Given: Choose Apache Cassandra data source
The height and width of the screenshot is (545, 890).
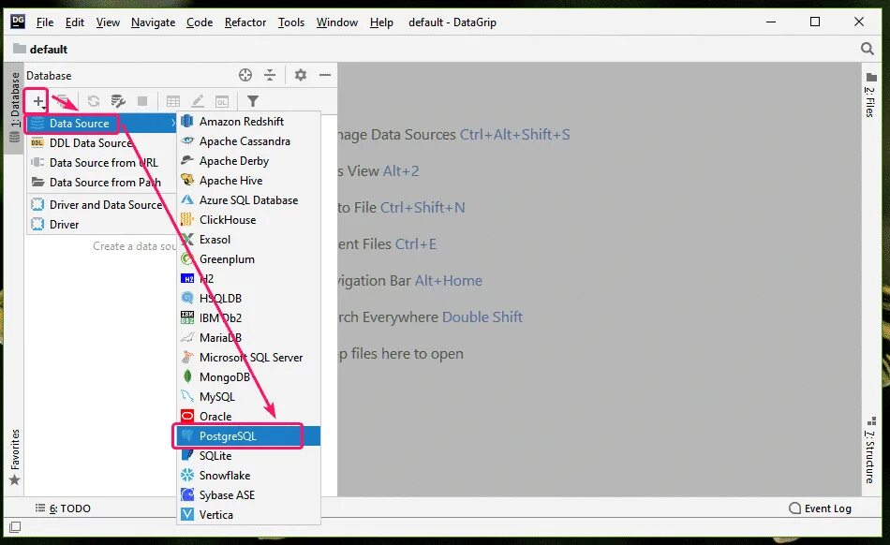Looking at the screenshot, I should pos(248,141).
